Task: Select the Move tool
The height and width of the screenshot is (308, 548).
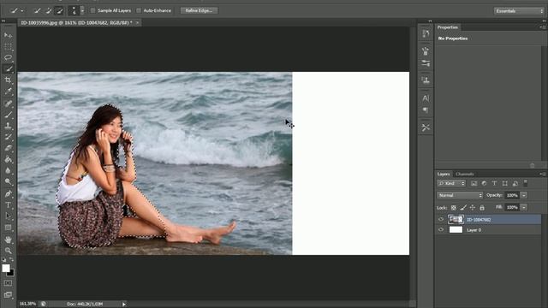Action: pyautogui.click(x=8, y=35)
